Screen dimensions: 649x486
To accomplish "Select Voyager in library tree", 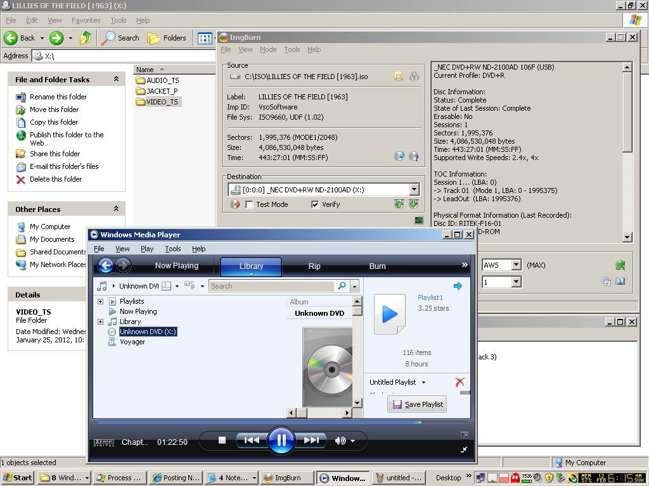I will (132, 342).
